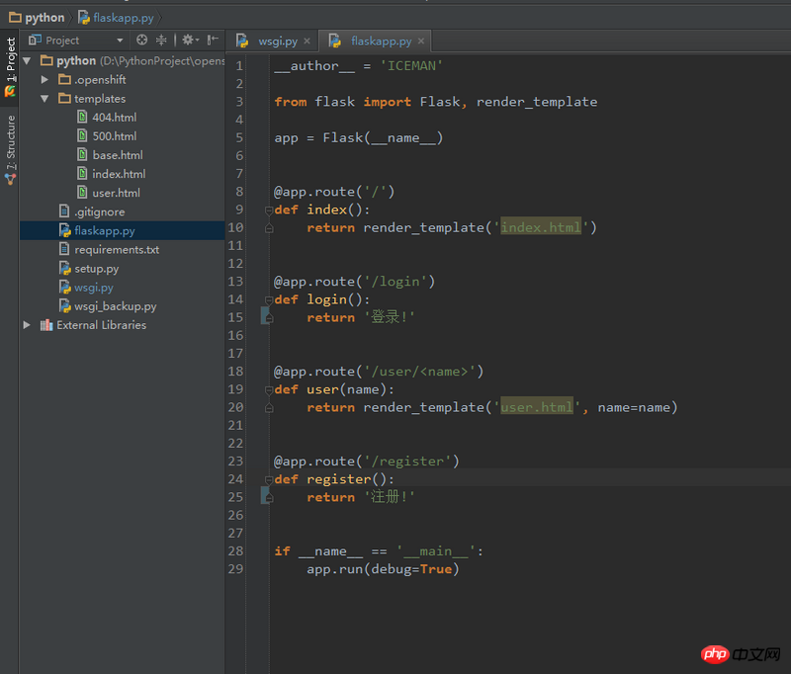This screenshot has height=674, width=791.
Task: Click the Collapse All icon in Project panel
Action: 161,41
